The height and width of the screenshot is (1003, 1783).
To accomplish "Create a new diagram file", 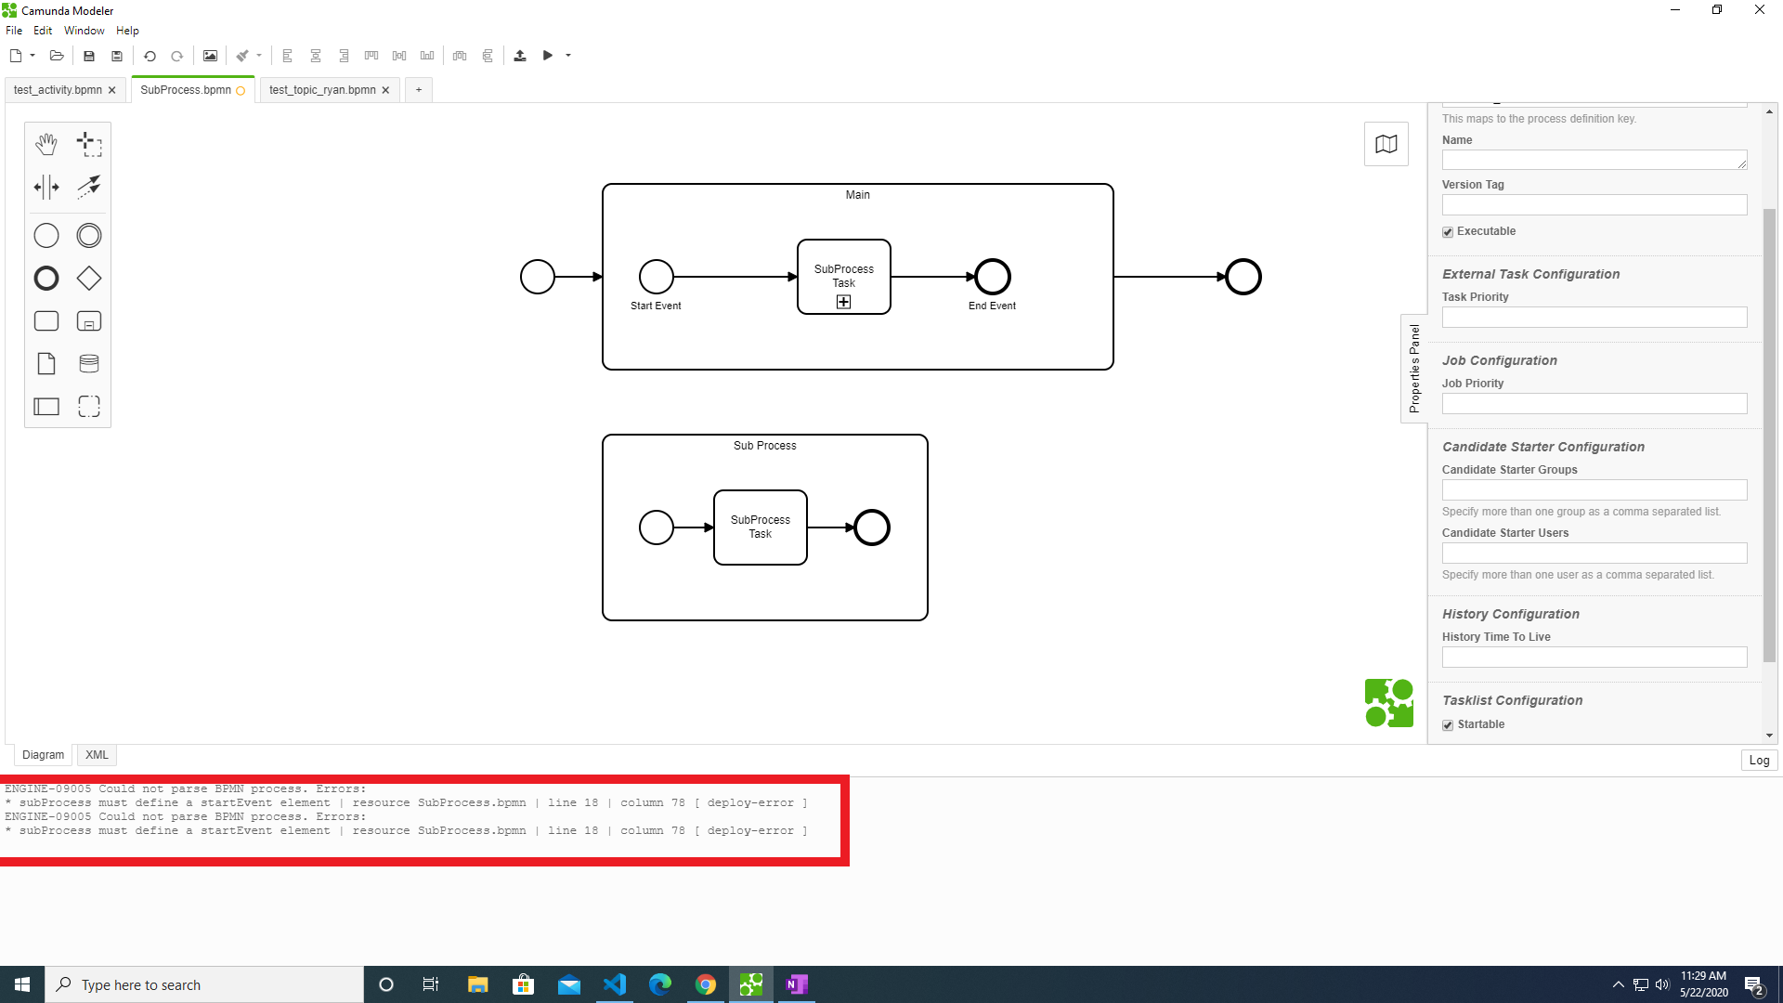I will 16,56.
